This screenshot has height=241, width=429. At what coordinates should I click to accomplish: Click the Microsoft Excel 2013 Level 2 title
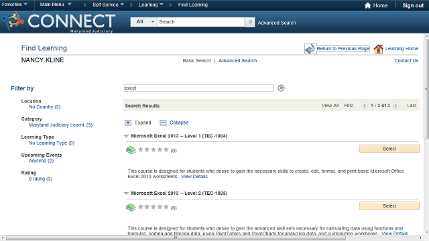[x=179, y=193]
